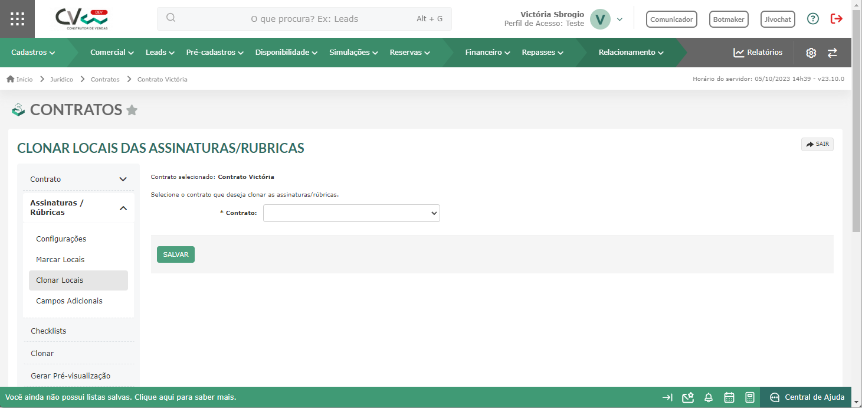Open the notifications bell icon
Image resolution: width=862 pixels, height=408 pixels.
point(709,397)
